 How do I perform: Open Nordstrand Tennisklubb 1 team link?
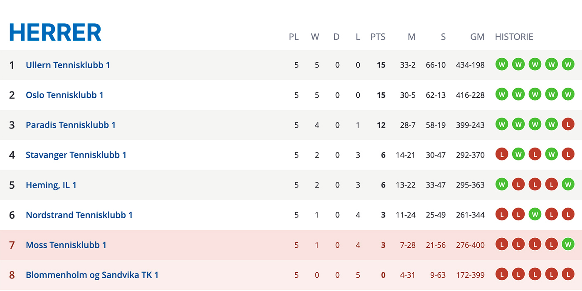tap(79, 215)
